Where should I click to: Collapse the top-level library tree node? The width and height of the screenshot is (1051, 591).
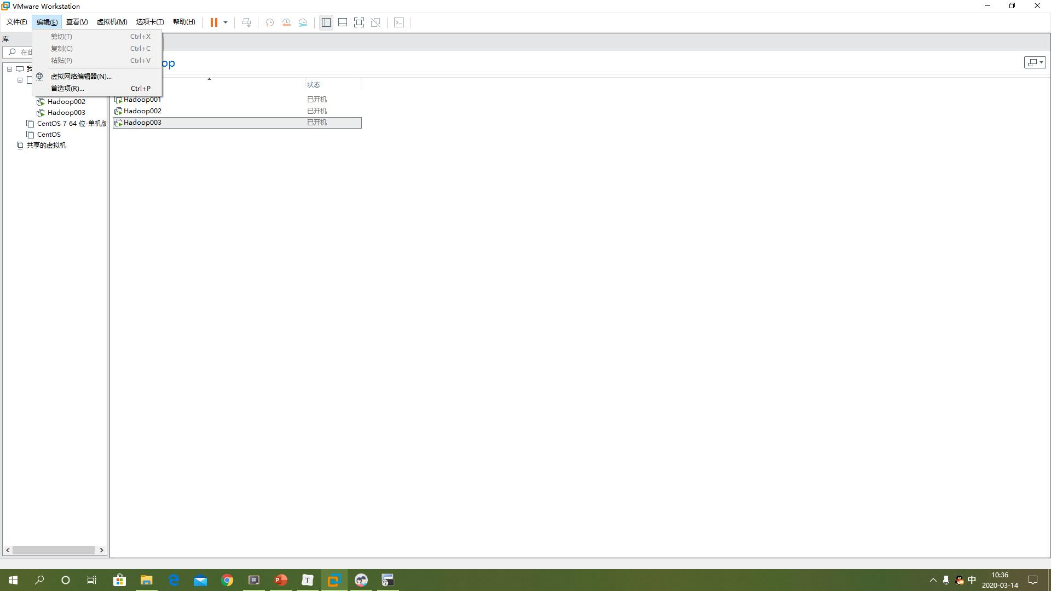tap(9, 69)
